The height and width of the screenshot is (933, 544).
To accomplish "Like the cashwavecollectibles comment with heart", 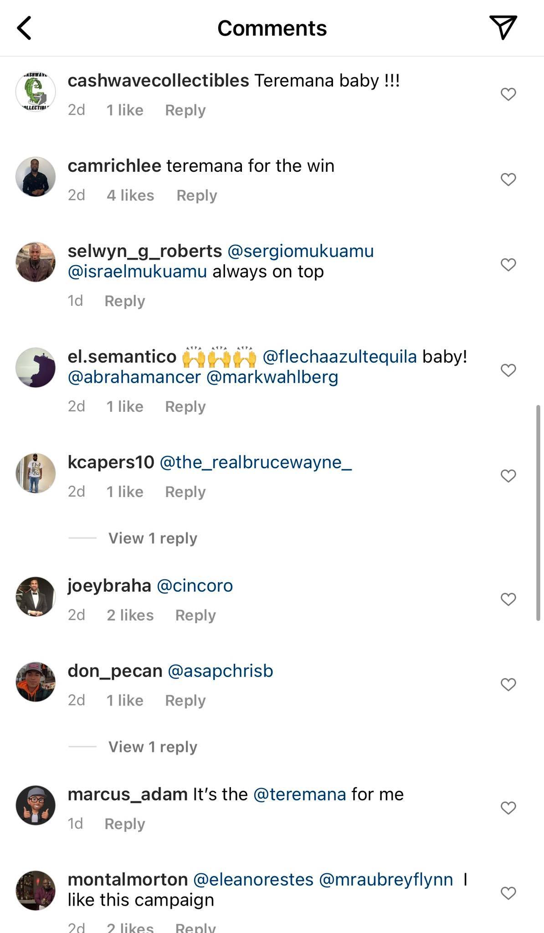I will (508, 94).
